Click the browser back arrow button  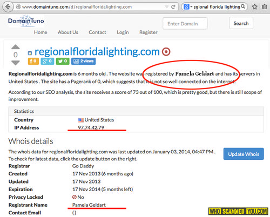[8, 7]
